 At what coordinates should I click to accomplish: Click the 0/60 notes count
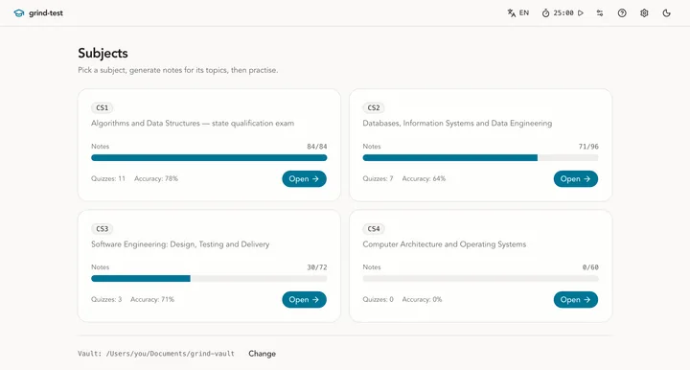click(590, 267)
